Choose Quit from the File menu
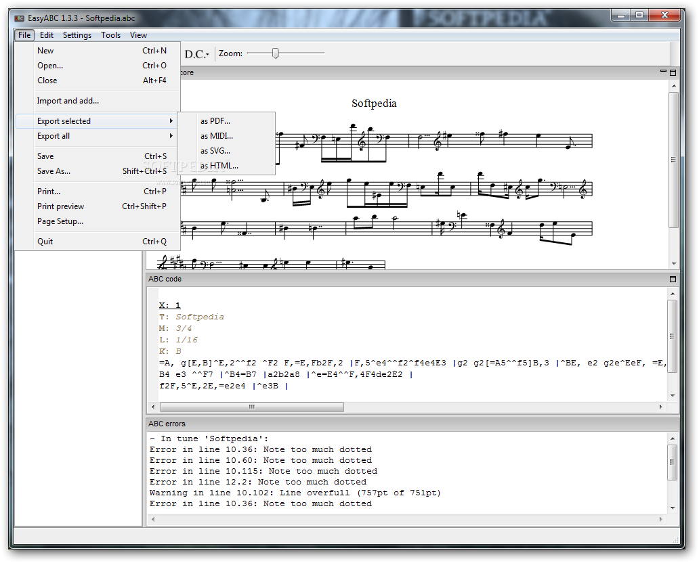Viewport: 699px width, 563px height. tap(98, 242)
